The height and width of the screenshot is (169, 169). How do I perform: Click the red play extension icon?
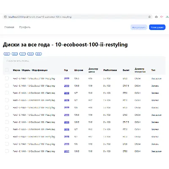pyautogui.click(x=161, y=17)
